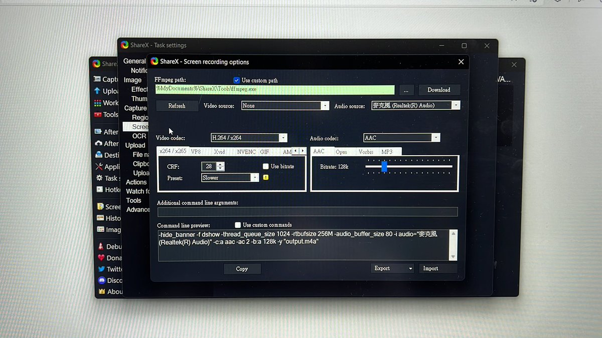Switch to the NVENC video tab
The height and width of the screenshot is (338, 602).
[246, 152]
